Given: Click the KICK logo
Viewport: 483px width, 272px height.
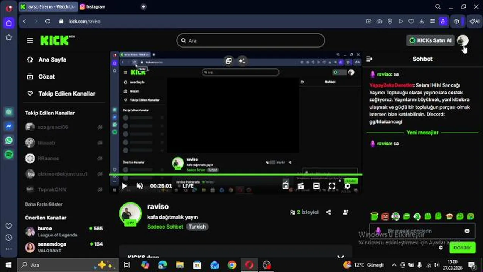Looking at the screenshot, I should coord(57,40).
